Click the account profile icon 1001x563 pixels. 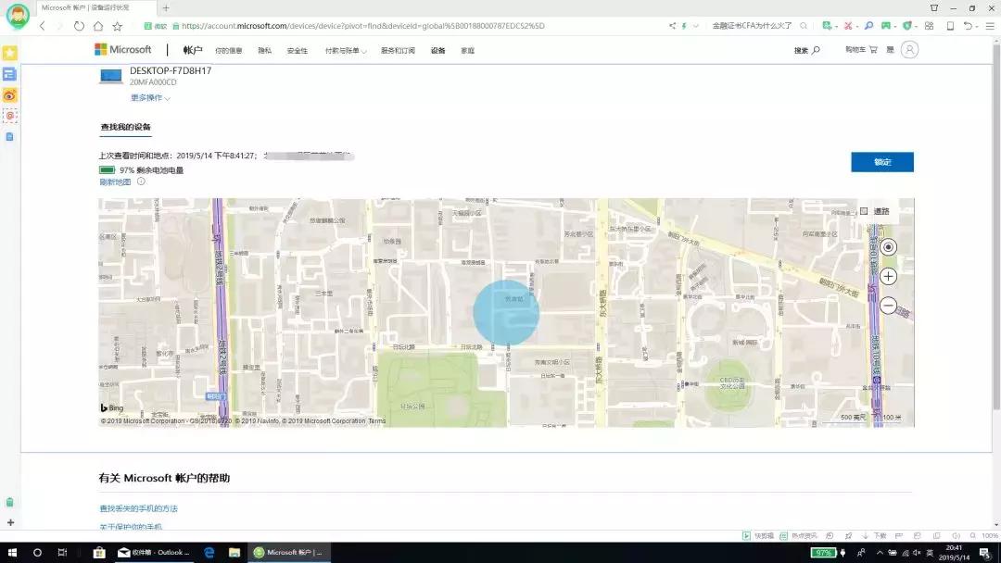tap(909, 49)
